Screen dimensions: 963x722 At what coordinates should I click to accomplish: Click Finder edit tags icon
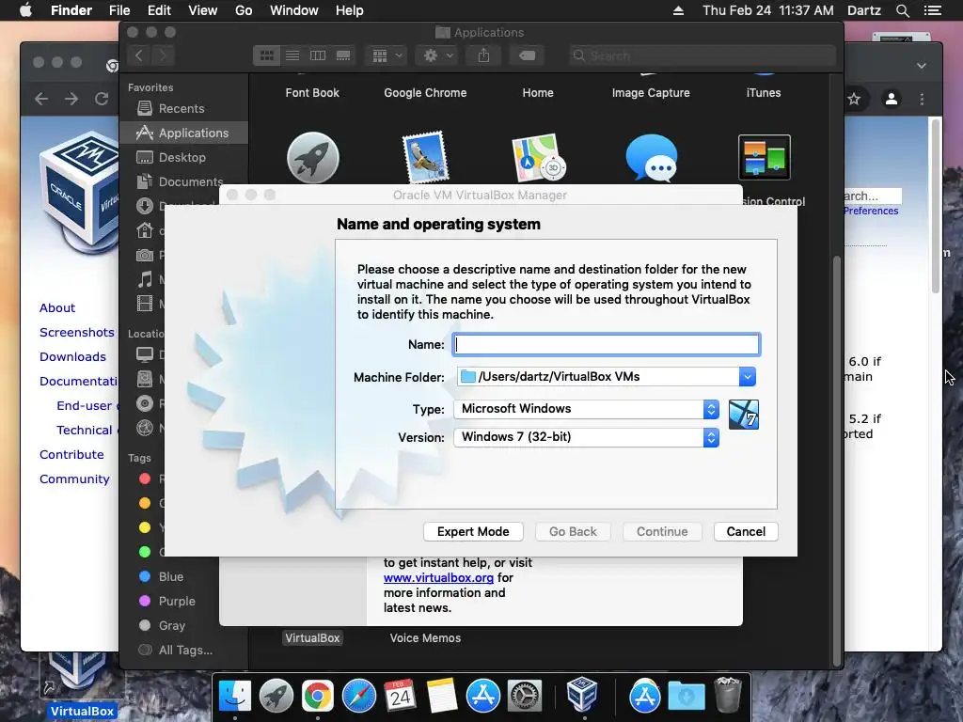coord(527,55)
